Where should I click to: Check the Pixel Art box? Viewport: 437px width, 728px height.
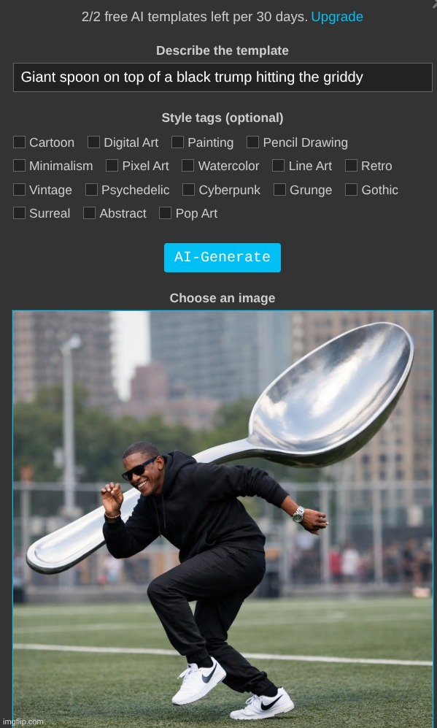[112, 165]
